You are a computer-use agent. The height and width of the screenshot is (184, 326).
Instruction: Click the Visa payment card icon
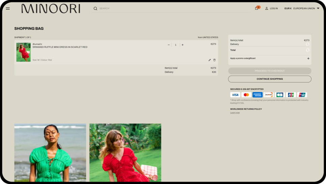click(235, 95)
